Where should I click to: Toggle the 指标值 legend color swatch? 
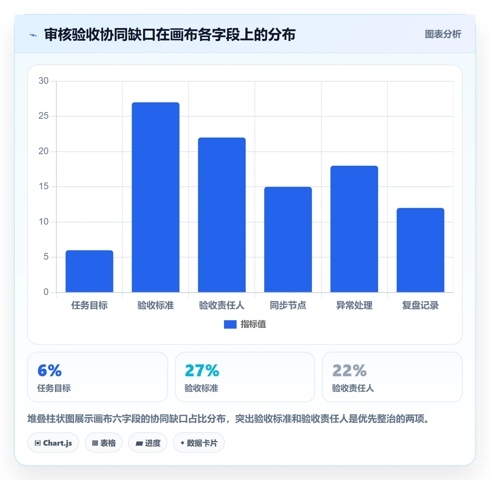[x=230, y=324]
